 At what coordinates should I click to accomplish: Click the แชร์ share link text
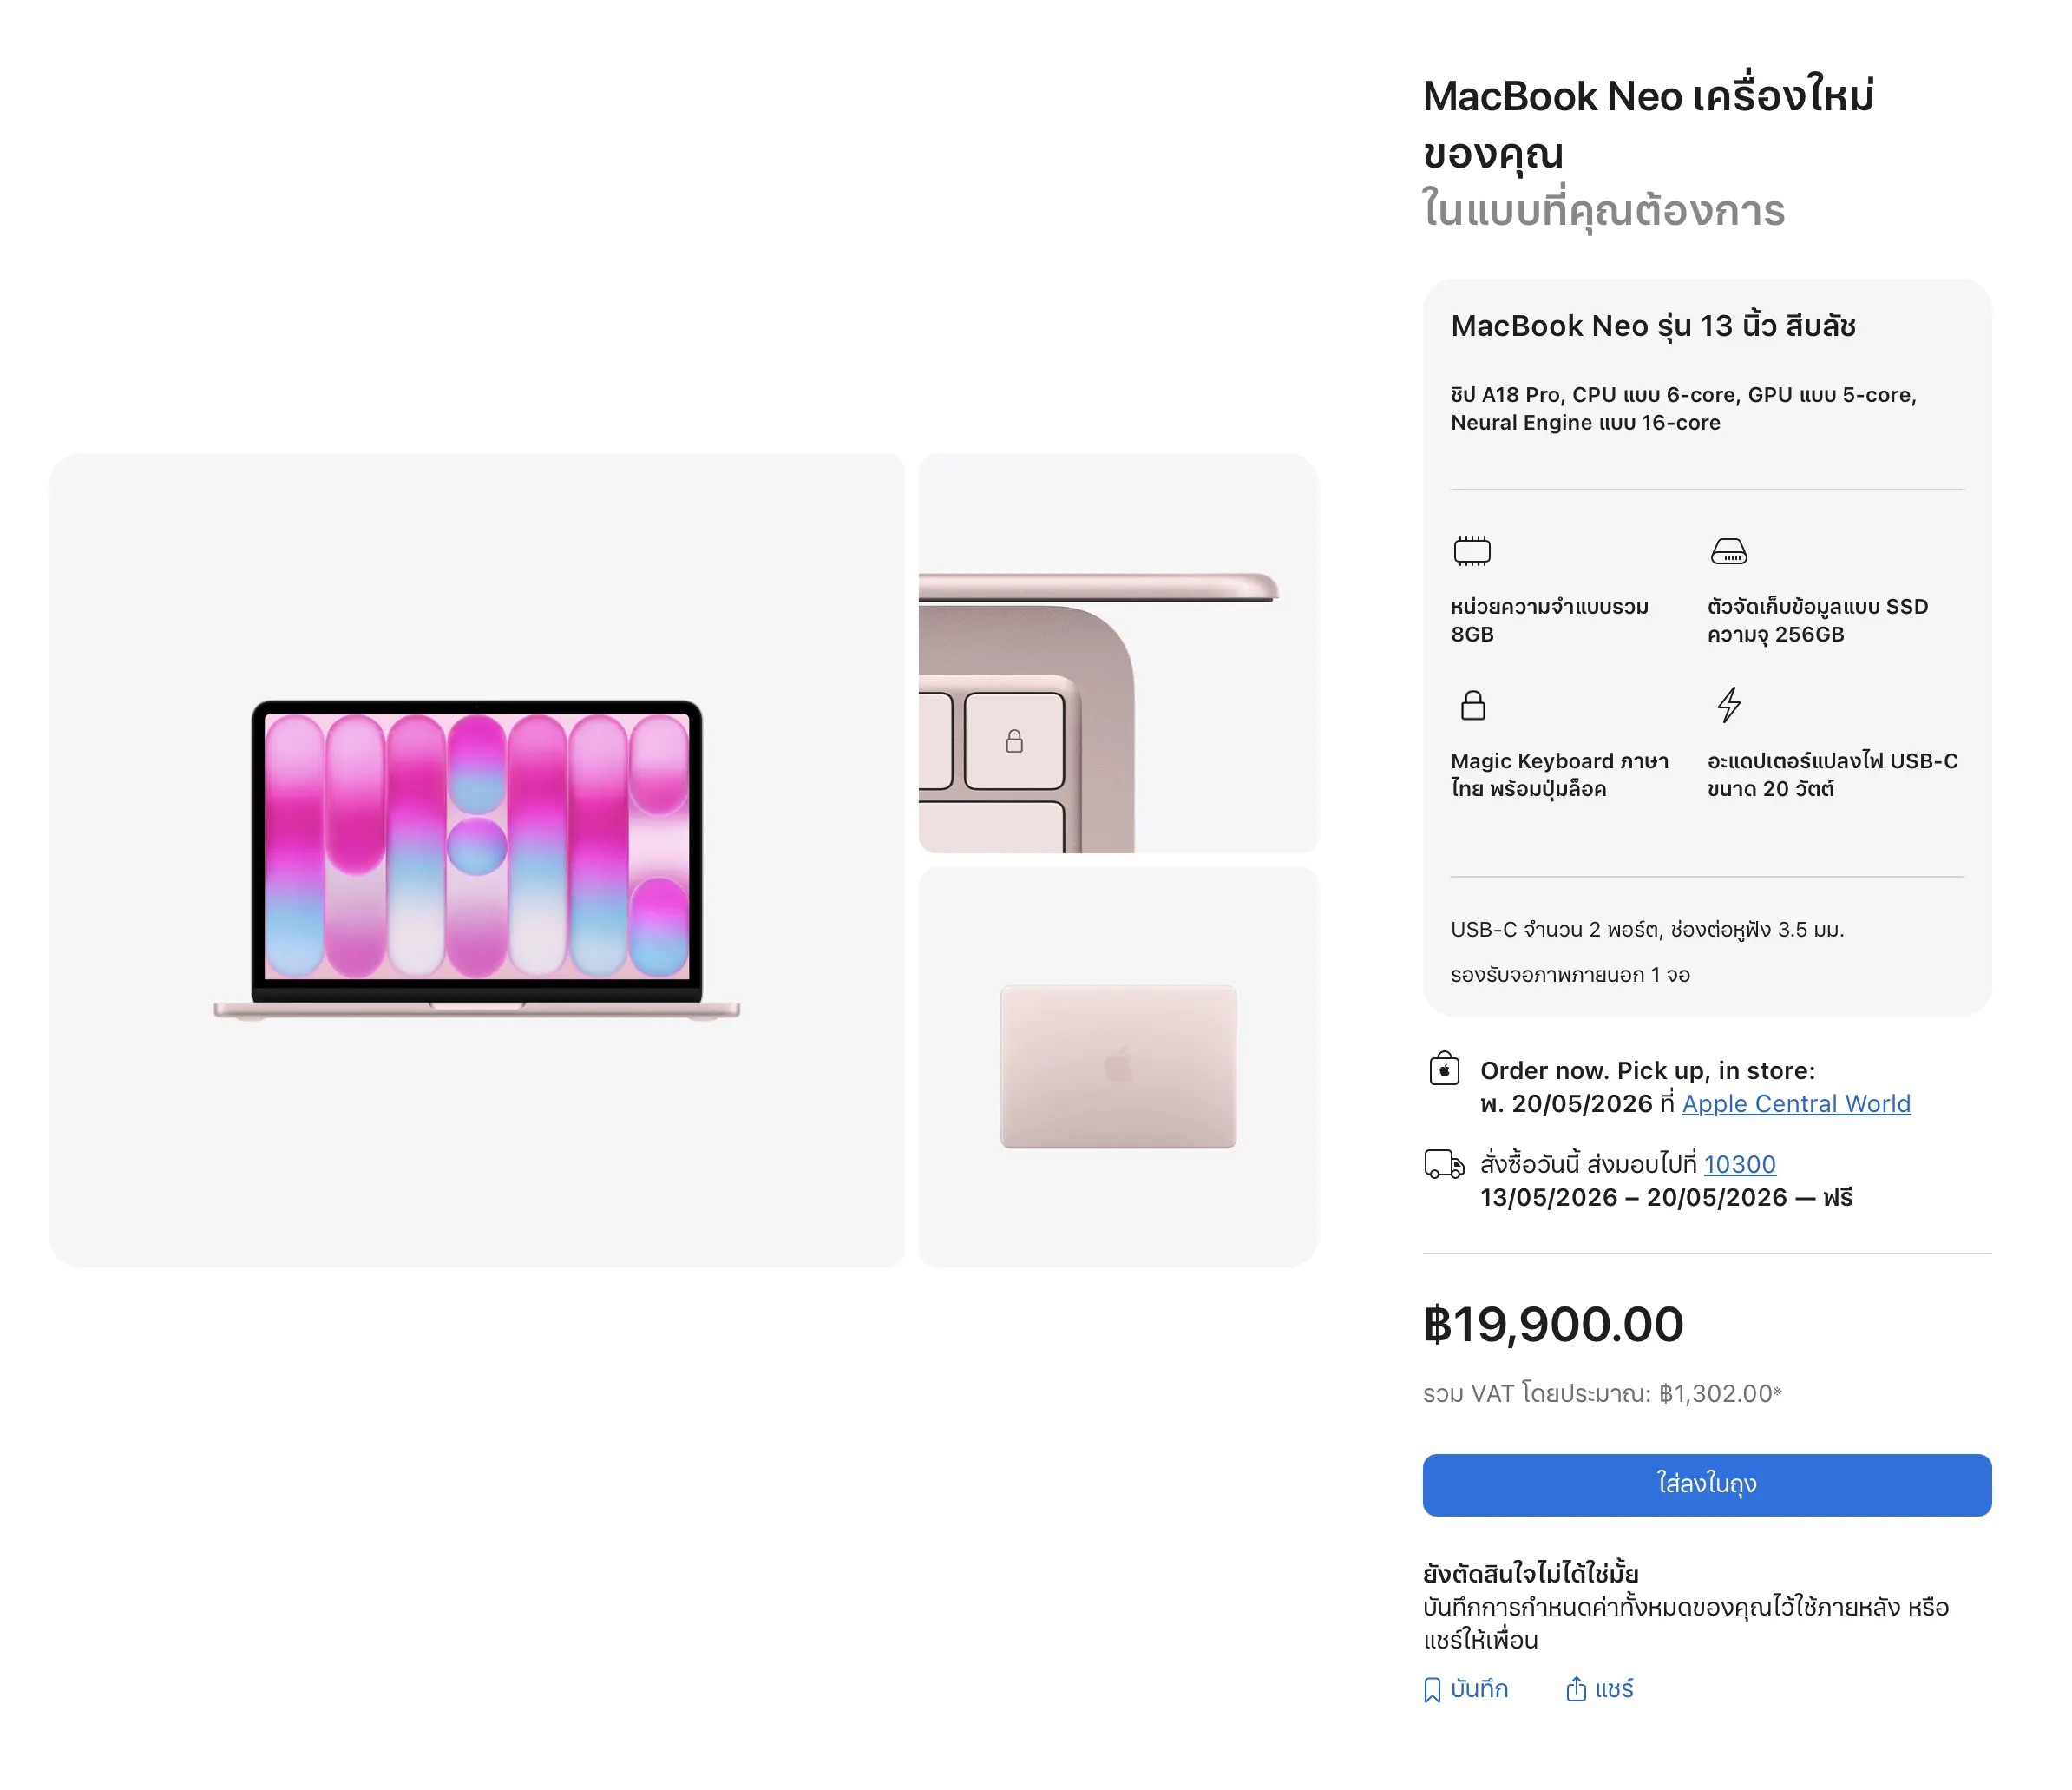(x=1614, y=1689)
